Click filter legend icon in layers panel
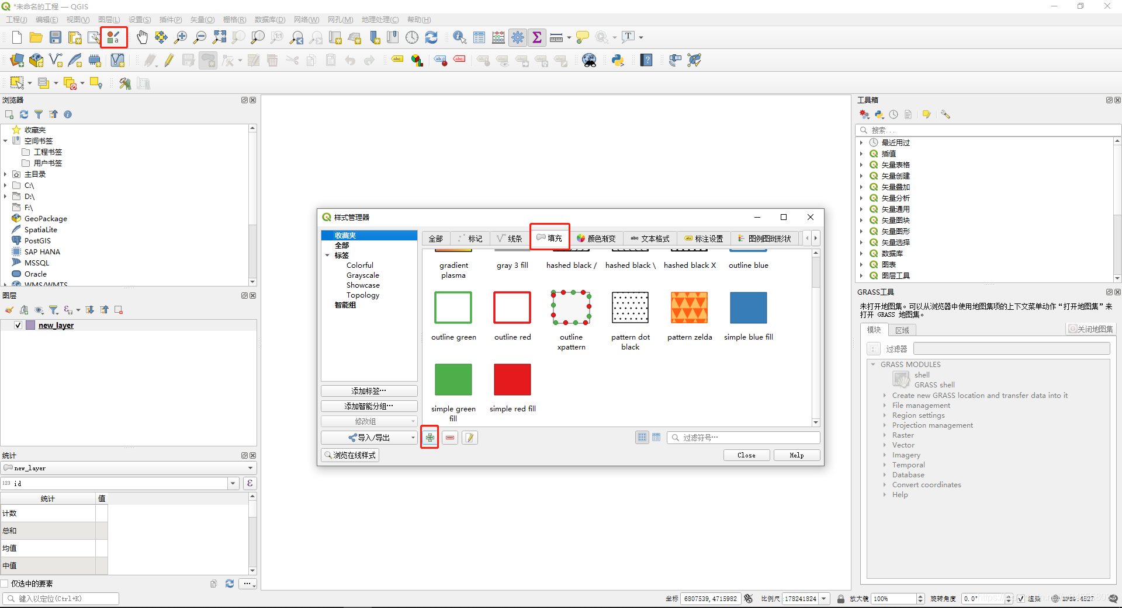 click(x=54, y=310)
